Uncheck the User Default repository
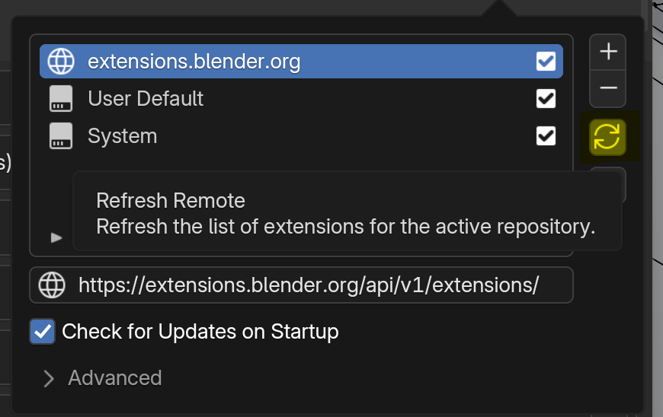The width and height of the screenshot is (663, 417). point(546,99)
